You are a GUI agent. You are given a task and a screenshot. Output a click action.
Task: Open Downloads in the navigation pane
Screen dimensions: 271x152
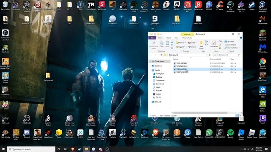(x=160, y=84)
